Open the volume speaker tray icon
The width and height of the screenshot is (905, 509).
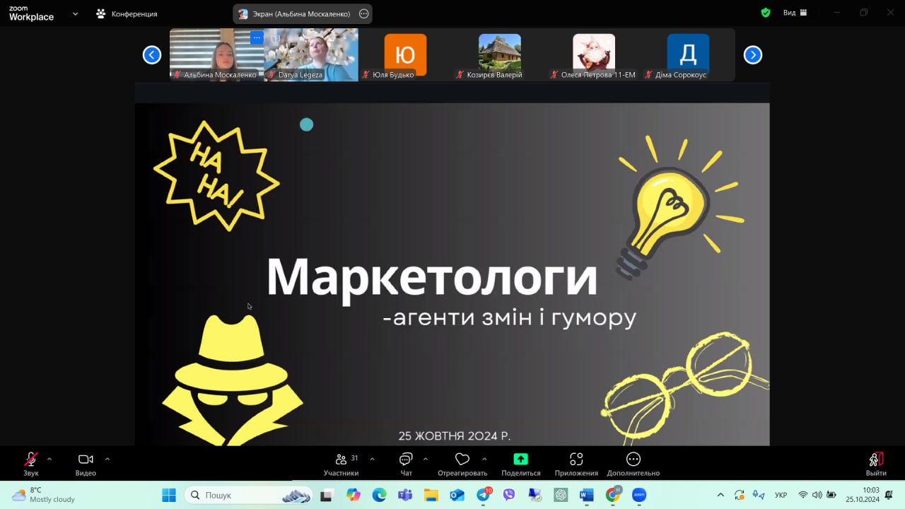pyautogui.click(x=817, y=495)
